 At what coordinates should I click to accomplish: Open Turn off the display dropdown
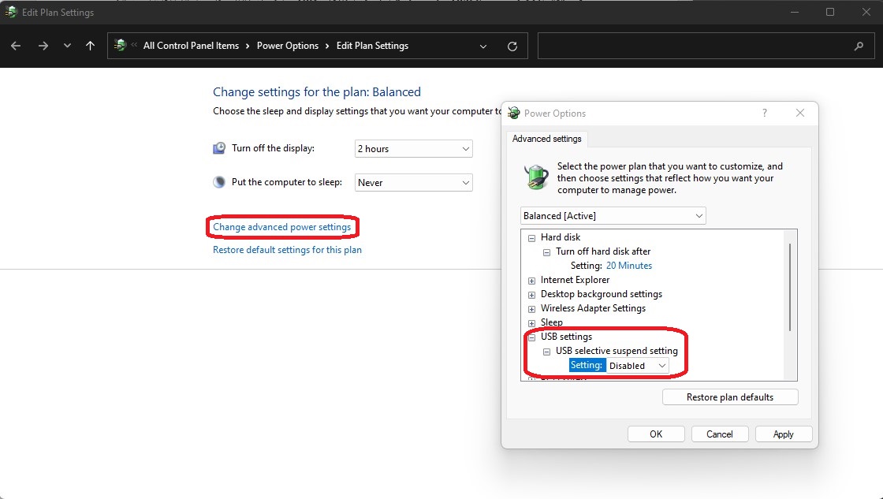(x=413, y=149)
